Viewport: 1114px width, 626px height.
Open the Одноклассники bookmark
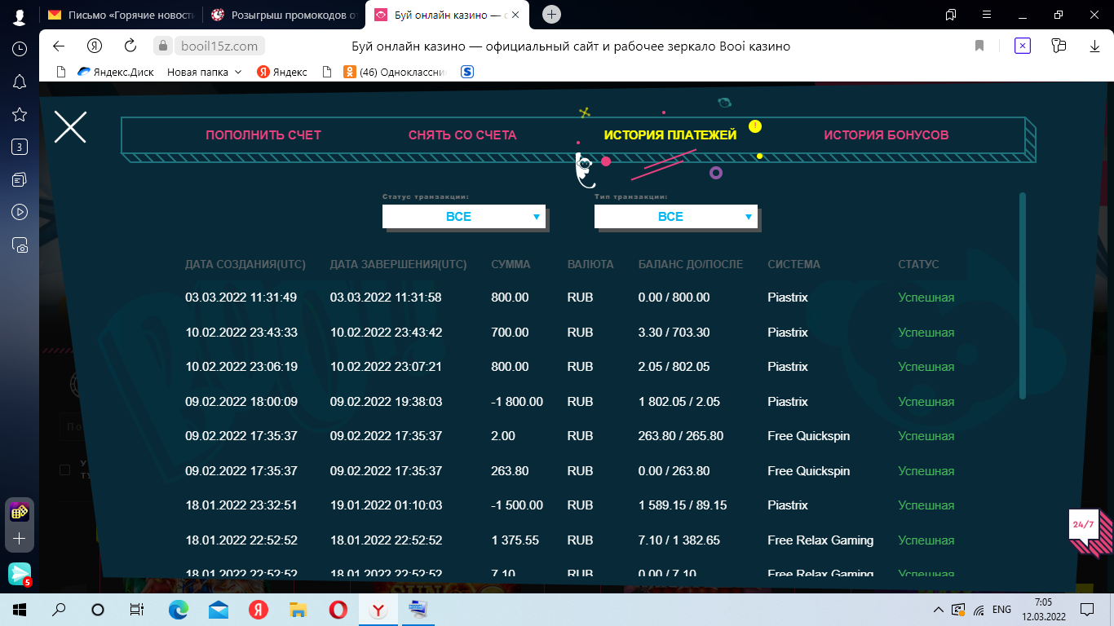pos(396,72)
